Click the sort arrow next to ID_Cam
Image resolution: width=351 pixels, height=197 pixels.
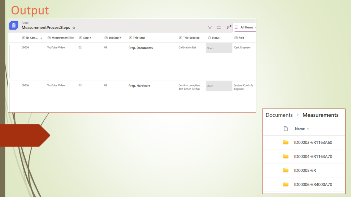click(41, 38)
